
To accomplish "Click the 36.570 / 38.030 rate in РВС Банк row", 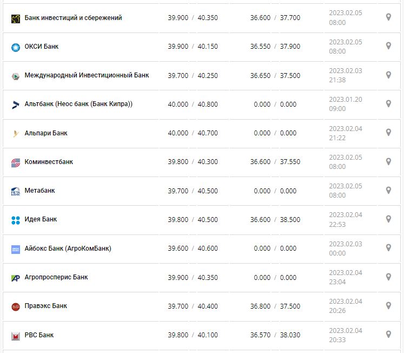I will 275,335.
